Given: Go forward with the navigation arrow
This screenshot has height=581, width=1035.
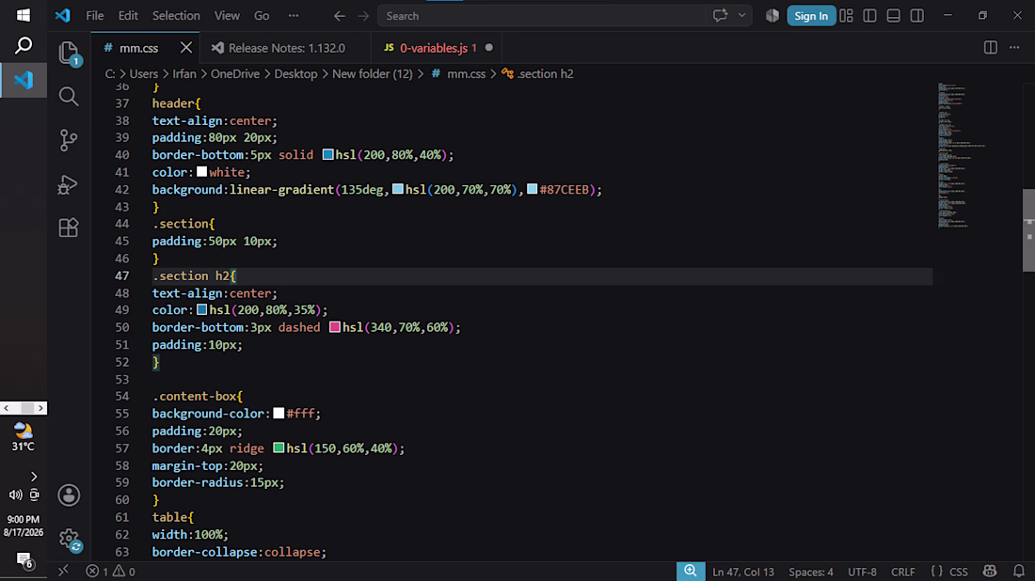Looking at the screenshot, I should click(363, 16).
